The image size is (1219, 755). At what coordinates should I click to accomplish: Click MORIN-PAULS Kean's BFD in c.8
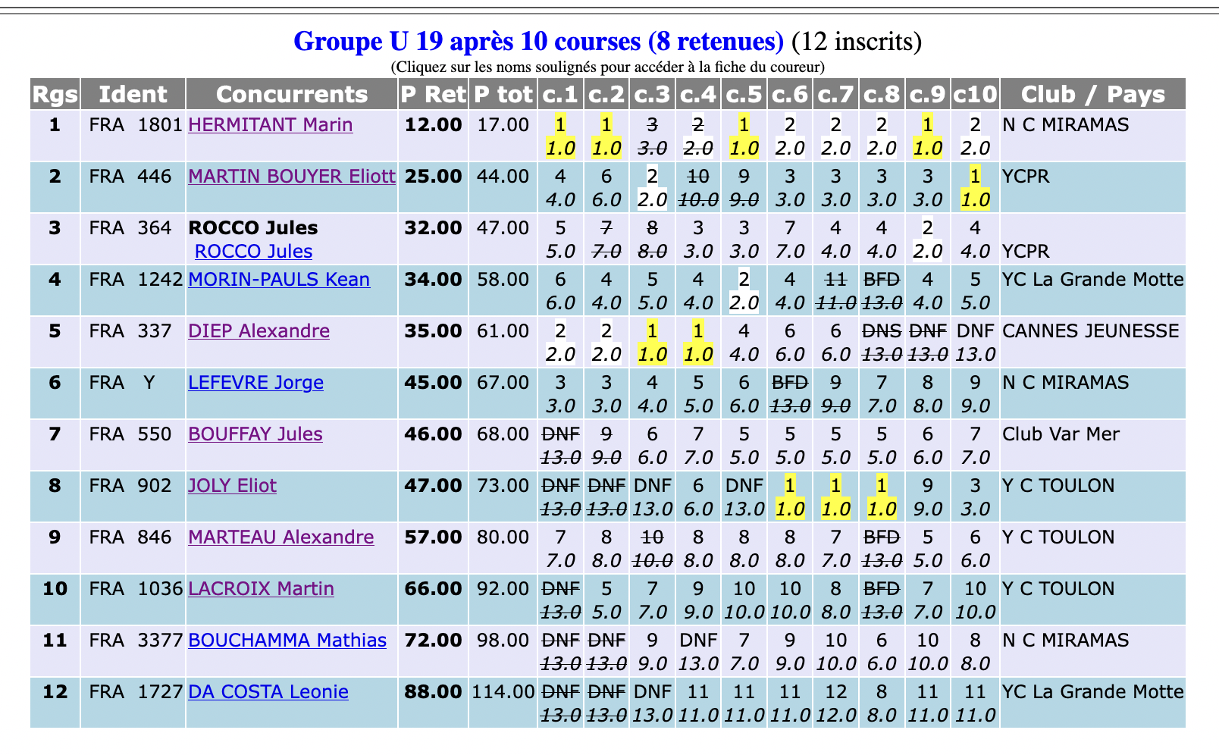(882, 279)
